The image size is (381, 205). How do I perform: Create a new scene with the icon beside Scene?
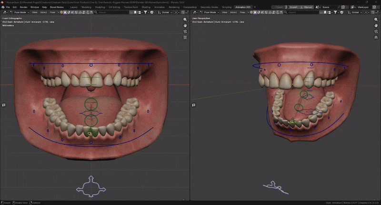343,7
